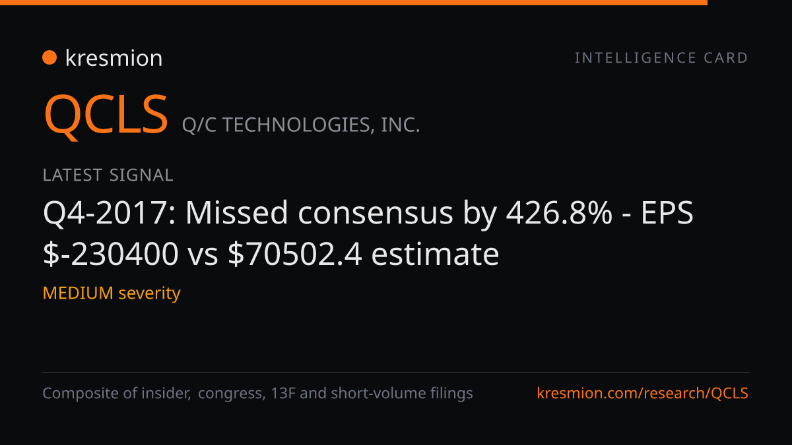
Task: Open the kresmion brand name
Action: pyautogui.click(x=114, y=58)
